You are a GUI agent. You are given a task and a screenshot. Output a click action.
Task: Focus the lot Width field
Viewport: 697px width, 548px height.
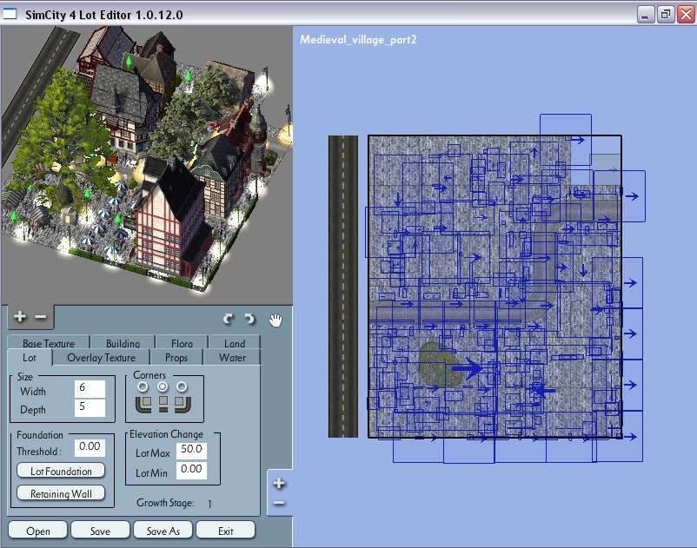point(90,388)
